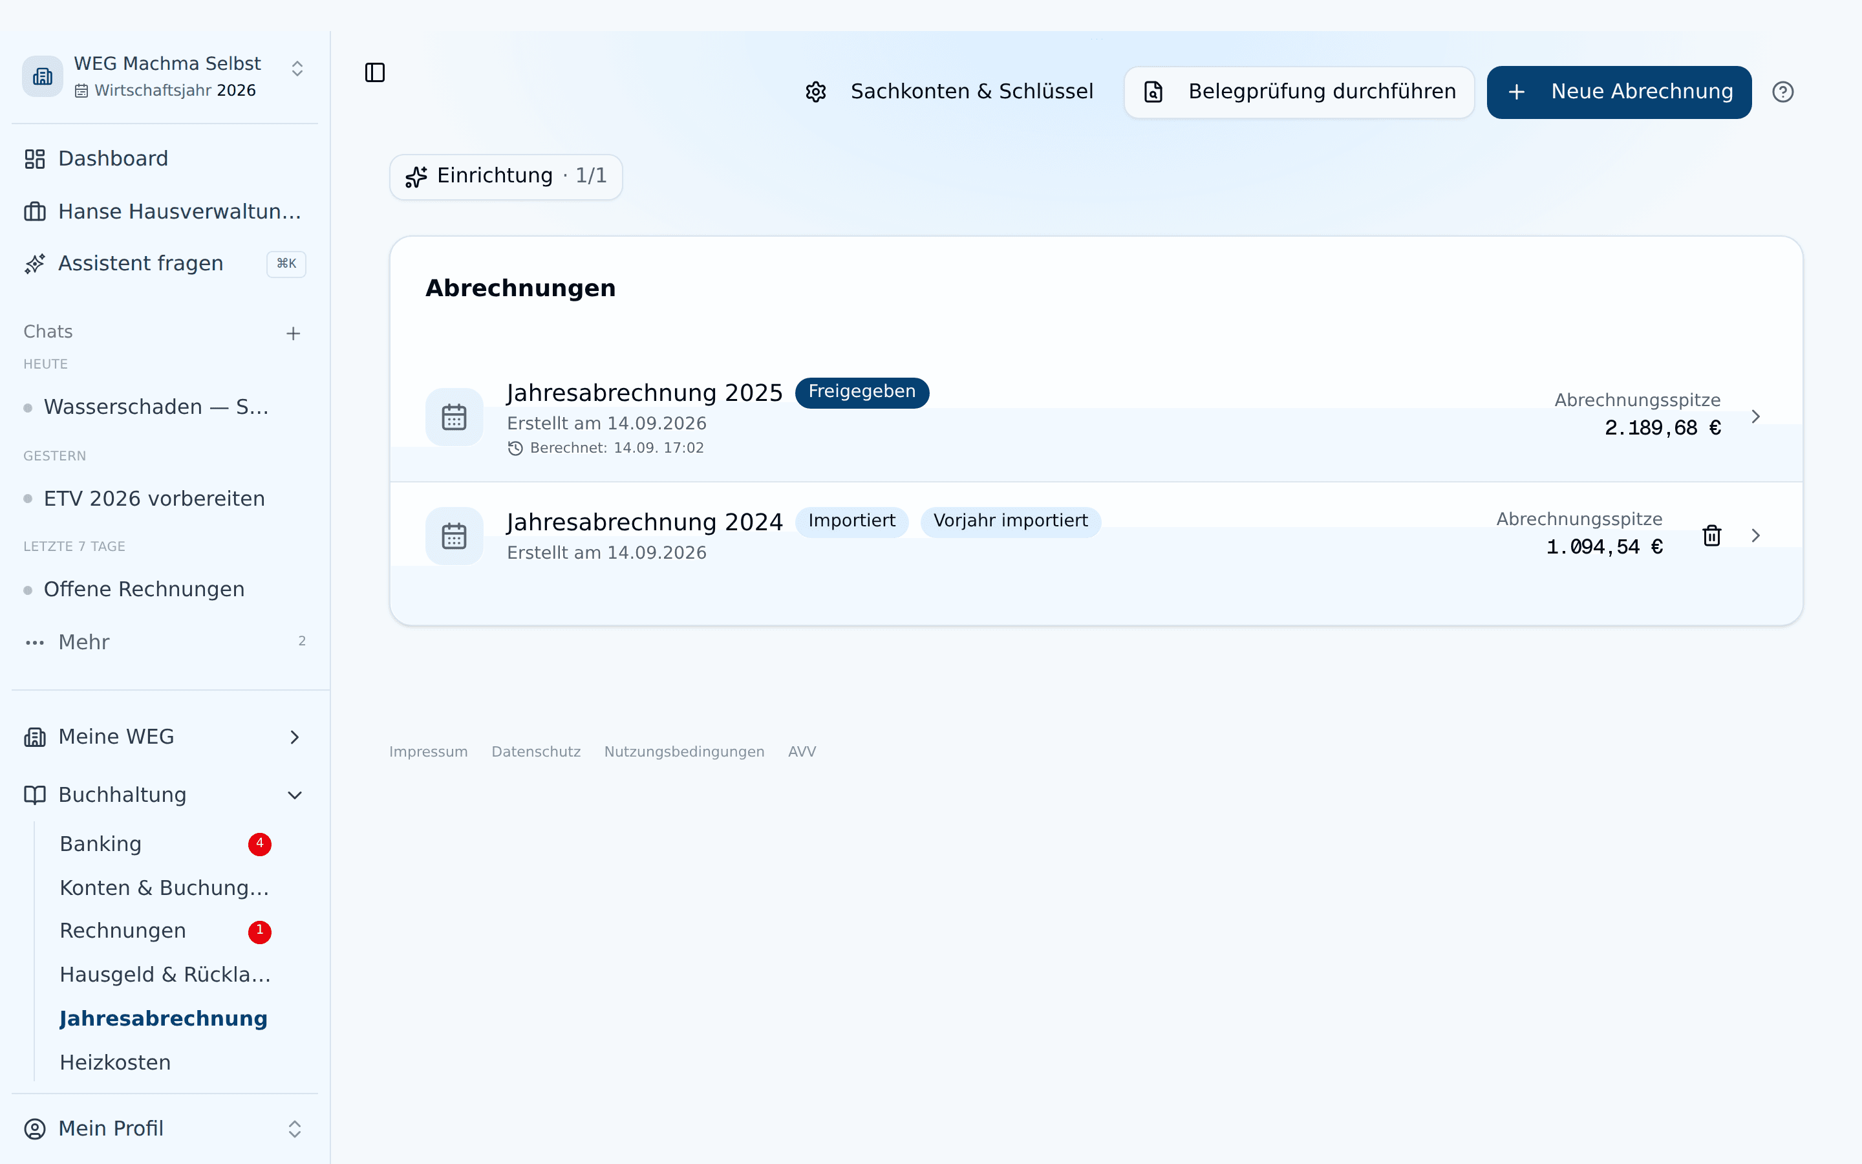The image size is (1862, 1164).
Task: Select Jahresabrechnung in the sidebar
Action: click(164, 1018)
